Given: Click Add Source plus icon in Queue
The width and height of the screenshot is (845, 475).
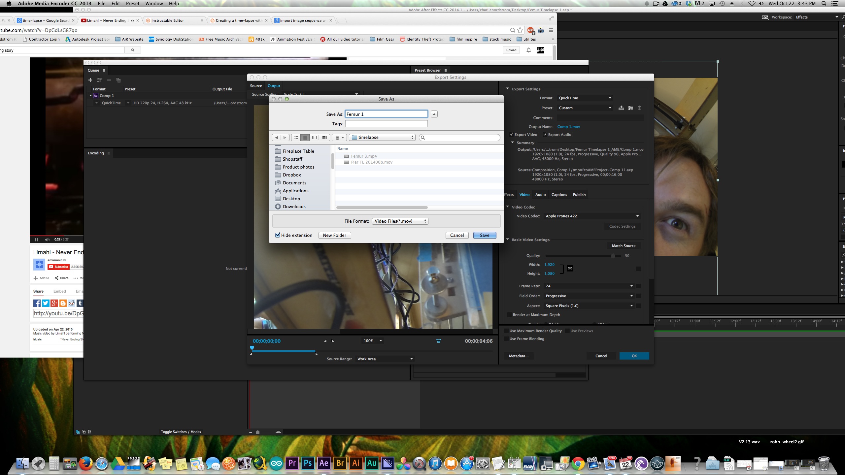Looking at the screenshot, I should [90, 80].
